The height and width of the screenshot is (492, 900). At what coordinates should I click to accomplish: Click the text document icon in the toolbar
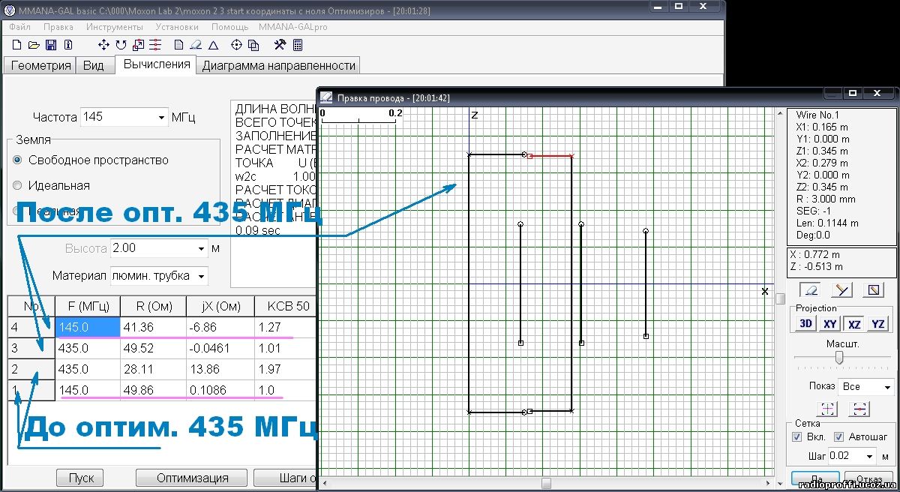(178, 45)
